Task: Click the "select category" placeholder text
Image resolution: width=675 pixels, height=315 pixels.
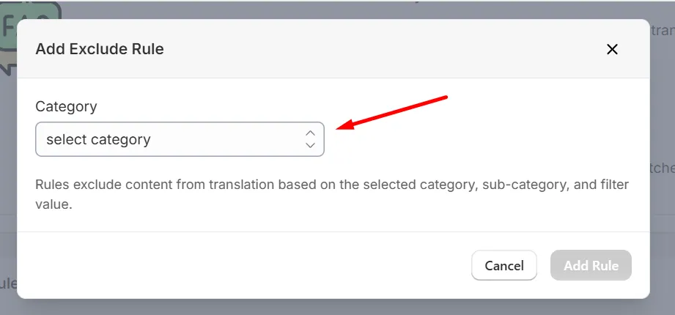Action: click(99, 139)
